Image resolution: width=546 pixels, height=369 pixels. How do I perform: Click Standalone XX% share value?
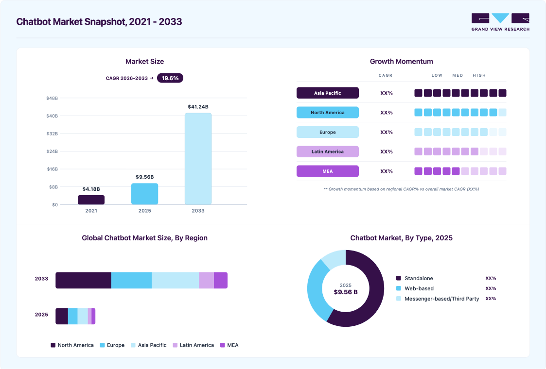pyautogui.click(x=491, y=278)
